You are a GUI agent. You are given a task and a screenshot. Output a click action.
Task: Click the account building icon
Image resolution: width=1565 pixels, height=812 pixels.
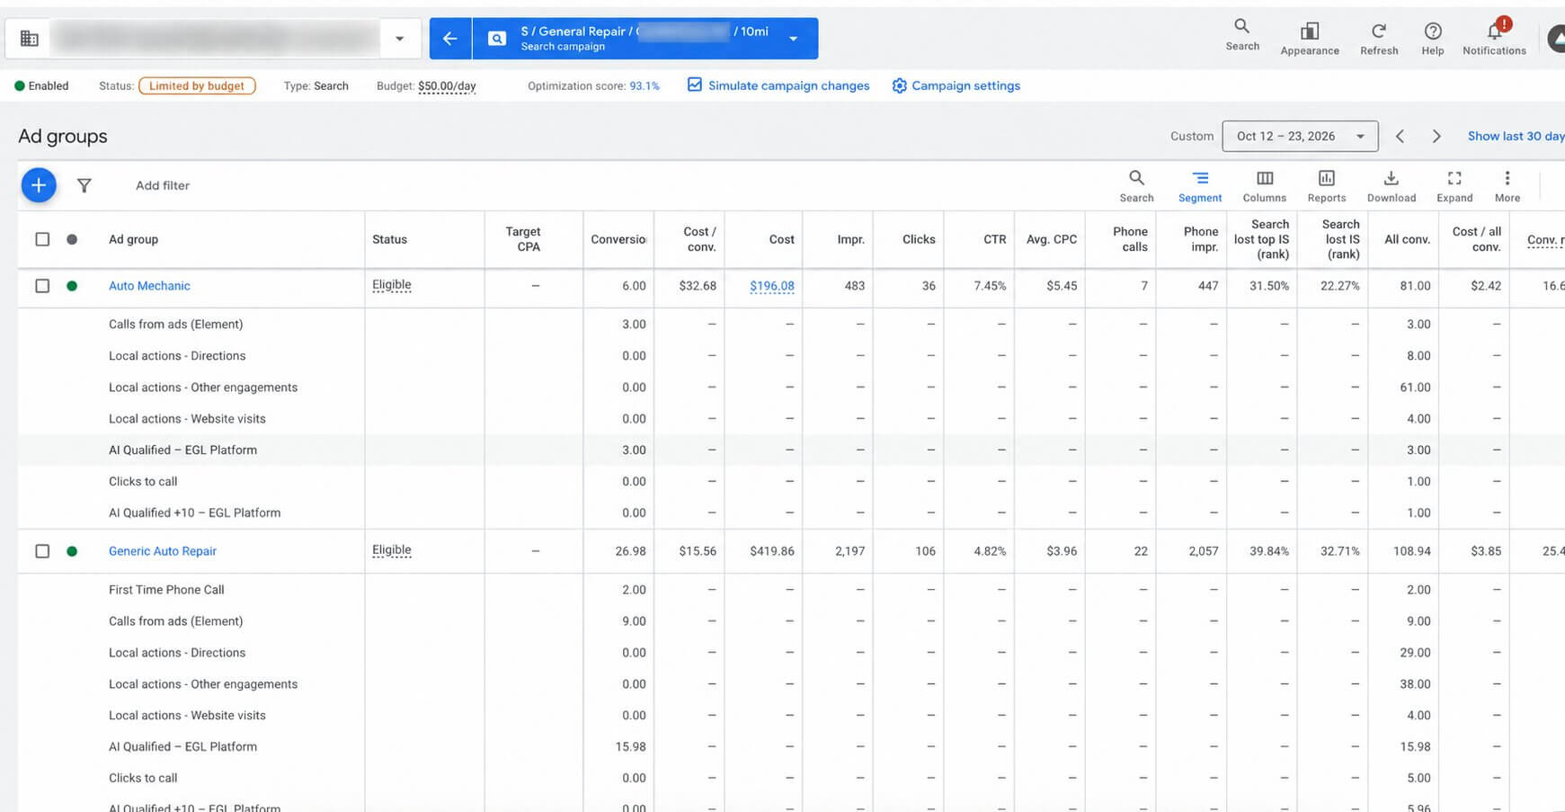click(30, 39)
